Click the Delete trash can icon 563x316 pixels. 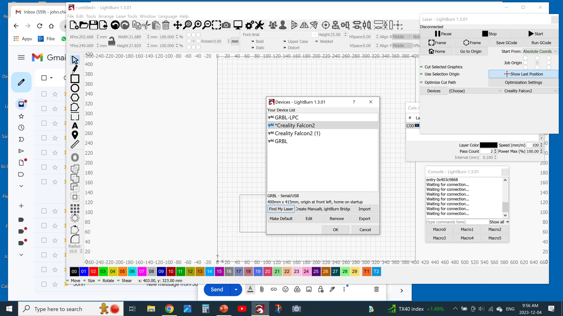tap(166, 25)
